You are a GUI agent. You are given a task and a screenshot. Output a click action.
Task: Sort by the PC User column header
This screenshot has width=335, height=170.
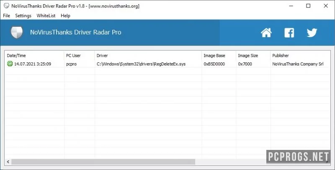click(79, 56)
